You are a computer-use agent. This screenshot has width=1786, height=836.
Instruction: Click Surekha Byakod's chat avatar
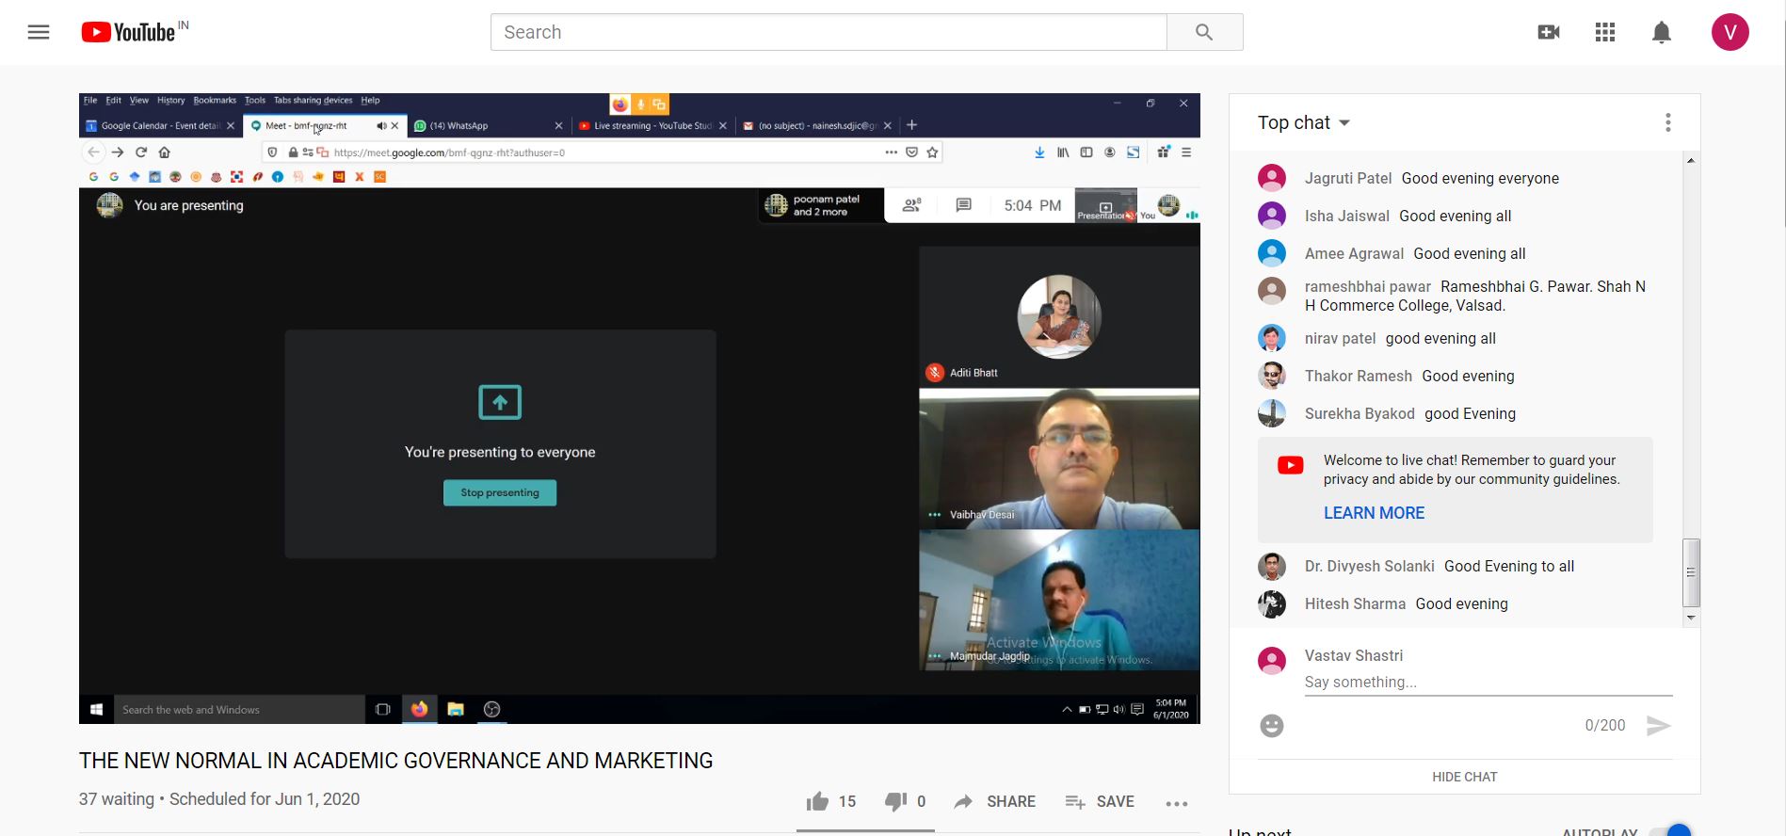click(1272, 413)
